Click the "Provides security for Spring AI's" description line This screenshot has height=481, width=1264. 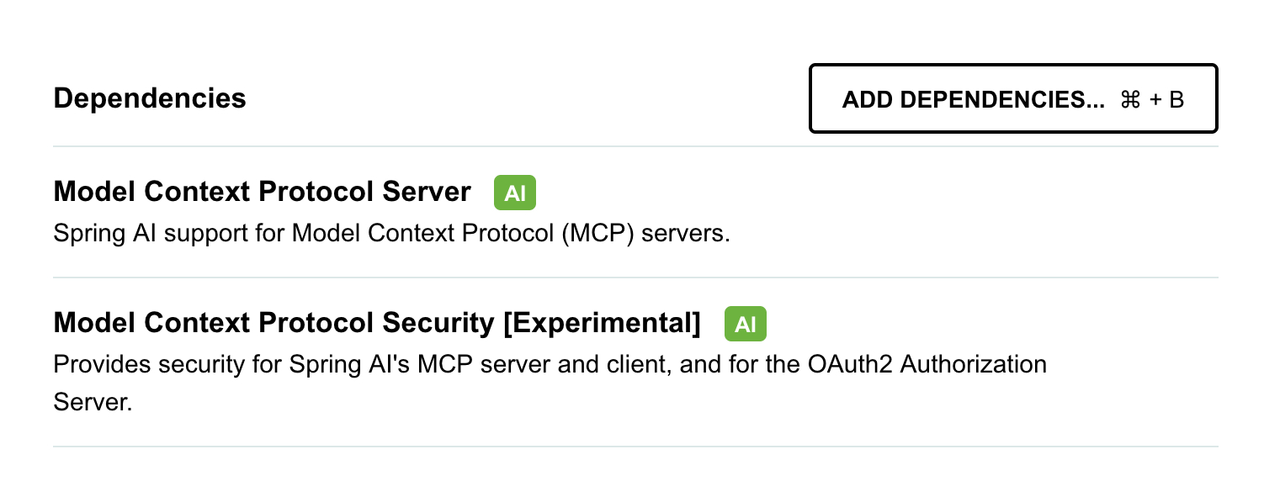point(210,364)
